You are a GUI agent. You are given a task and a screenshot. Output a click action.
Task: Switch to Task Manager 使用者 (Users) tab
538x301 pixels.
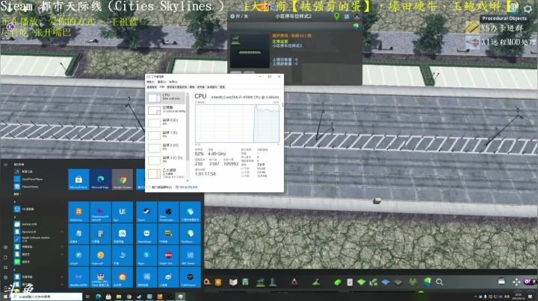201,87
